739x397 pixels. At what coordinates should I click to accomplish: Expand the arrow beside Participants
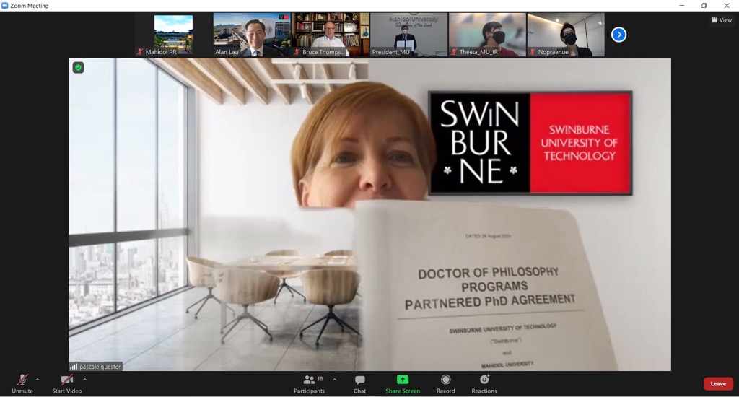point(335,380)
